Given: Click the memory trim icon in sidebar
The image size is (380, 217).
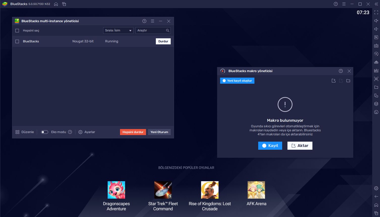Looking at the screenshot, I should coord(376,62).
